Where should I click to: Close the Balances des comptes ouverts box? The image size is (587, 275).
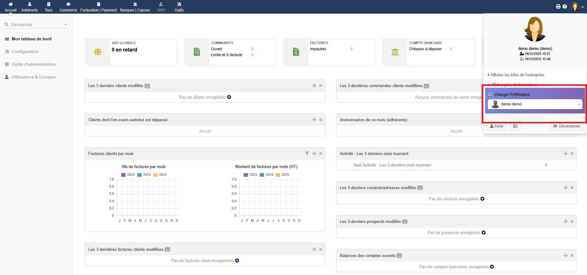[x=572, y=255]
